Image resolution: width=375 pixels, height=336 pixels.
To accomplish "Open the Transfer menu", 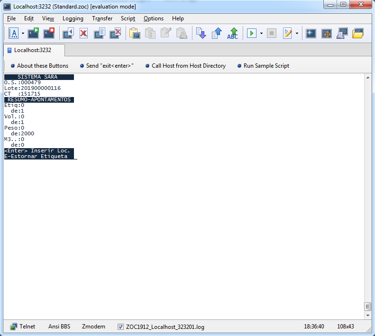I will point(102,18).
